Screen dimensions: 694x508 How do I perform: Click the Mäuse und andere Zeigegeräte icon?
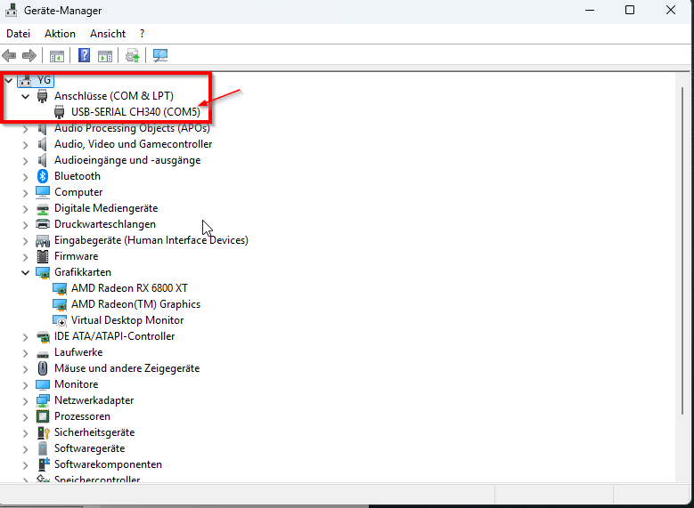point(43,368)
